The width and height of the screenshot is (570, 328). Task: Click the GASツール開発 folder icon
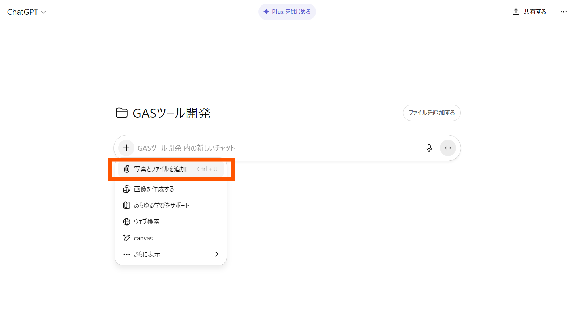(122, 113)
